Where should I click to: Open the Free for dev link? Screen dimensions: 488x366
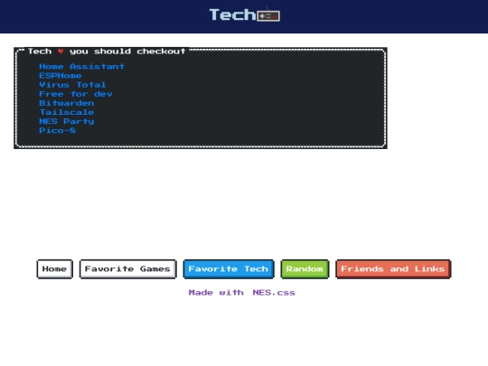pos(76,94)
